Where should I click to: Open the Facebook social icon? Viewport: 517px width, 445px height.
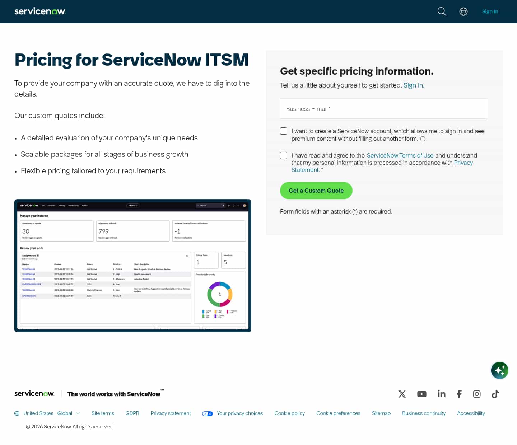[x=459, y=394]
